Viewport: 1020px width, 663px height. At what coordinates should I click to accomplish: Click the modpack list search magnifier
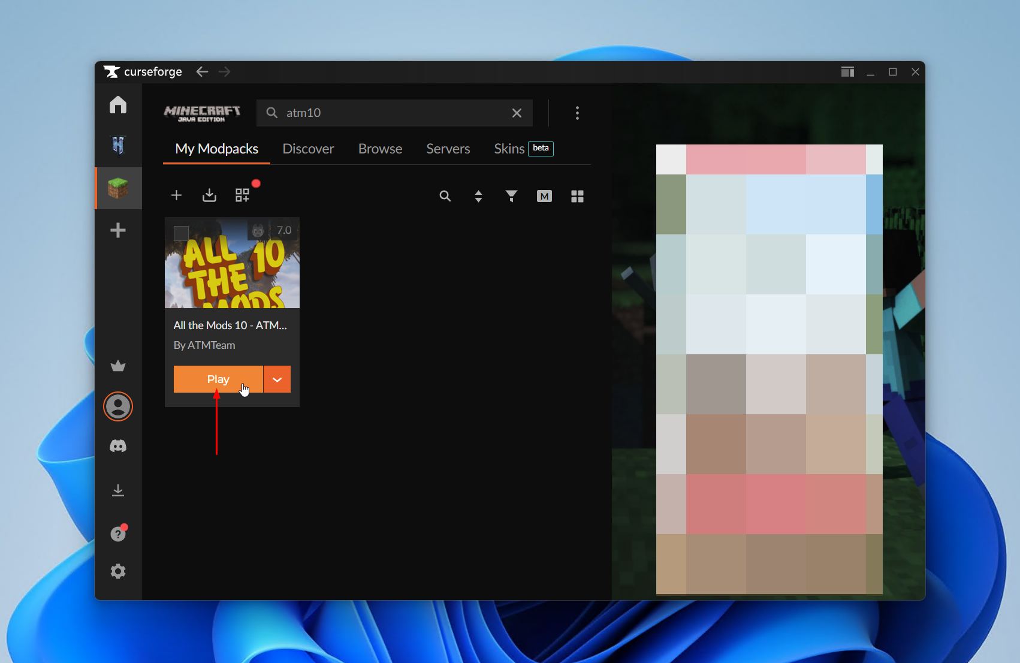(x=445, y=196)
